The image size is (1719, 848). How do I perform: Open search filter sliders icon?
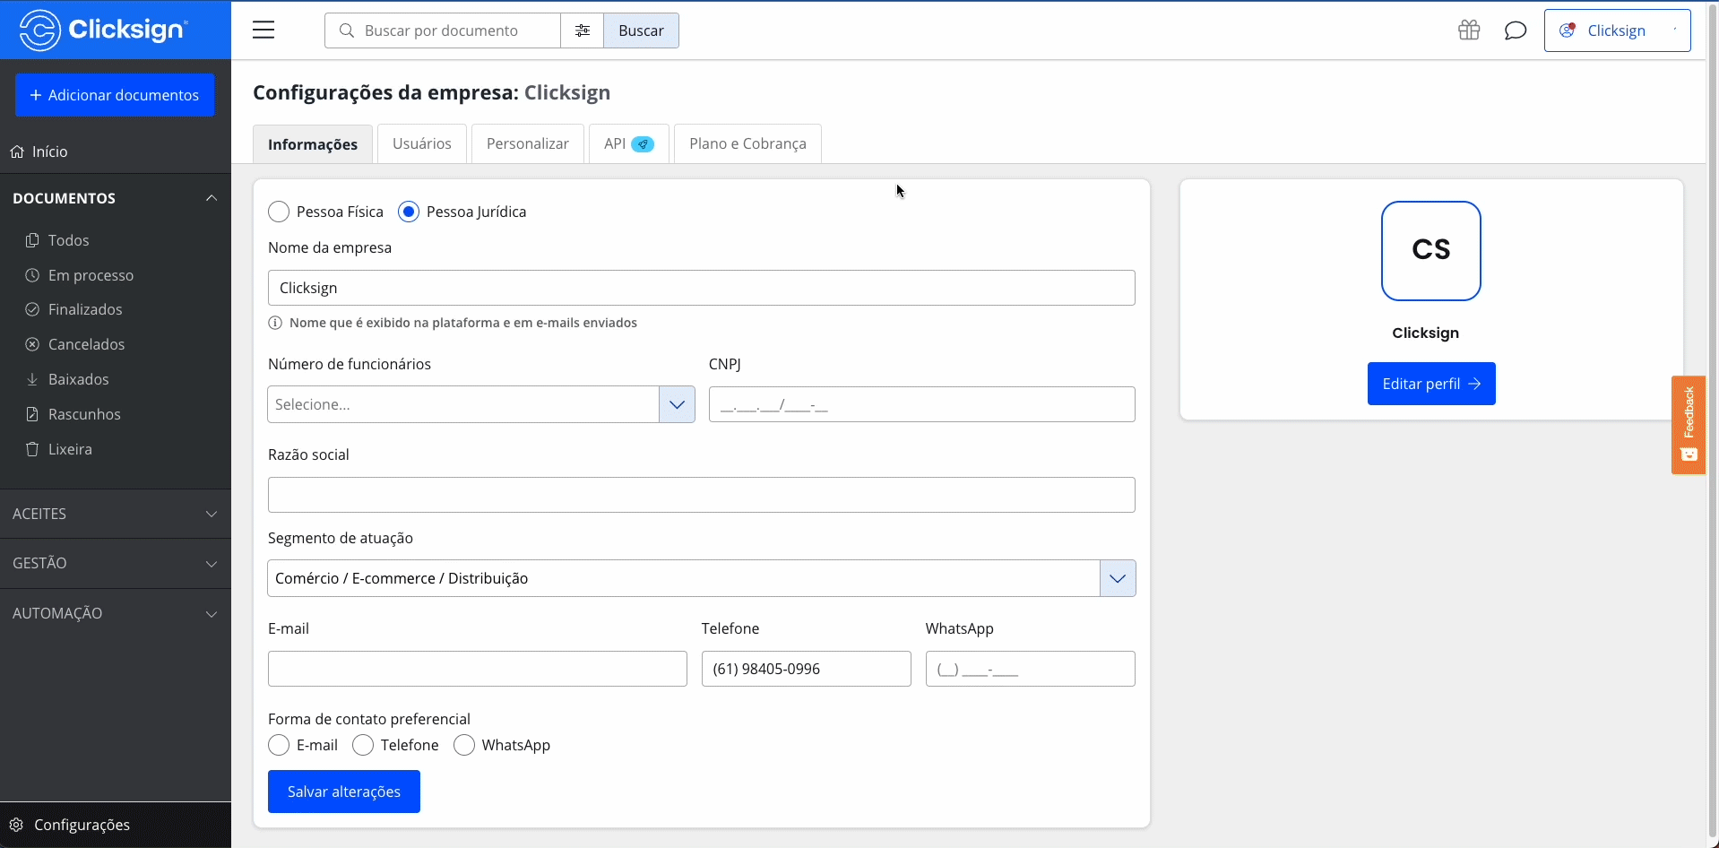pos(583,30)
